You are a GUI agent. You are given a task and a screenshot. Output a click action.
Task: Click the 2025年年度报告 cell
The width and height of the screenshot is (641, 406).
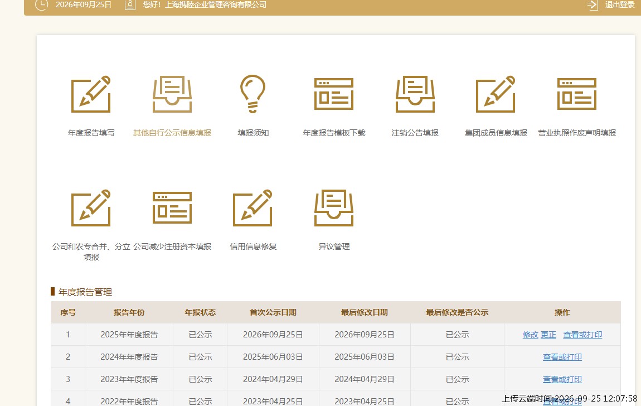coord(129,335)
